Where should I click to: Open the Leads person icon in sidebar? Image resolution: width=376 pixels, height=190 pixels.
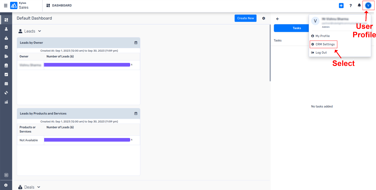coord(6,29)
